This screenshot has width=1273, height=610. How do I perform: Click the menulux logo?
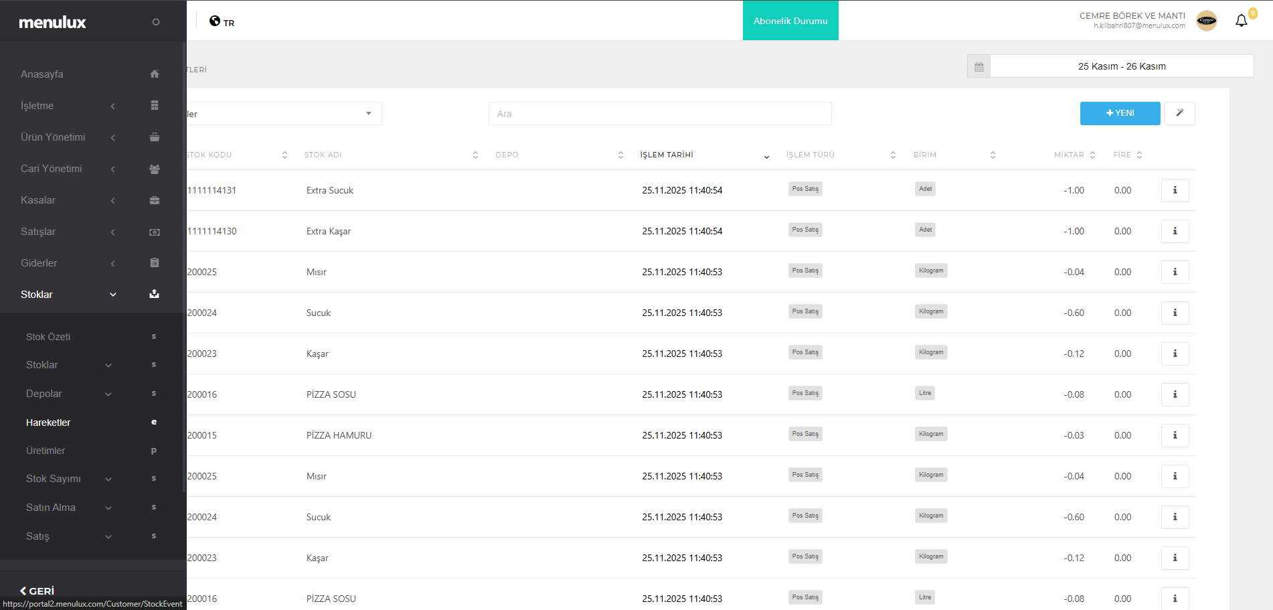tap(52, 22)
